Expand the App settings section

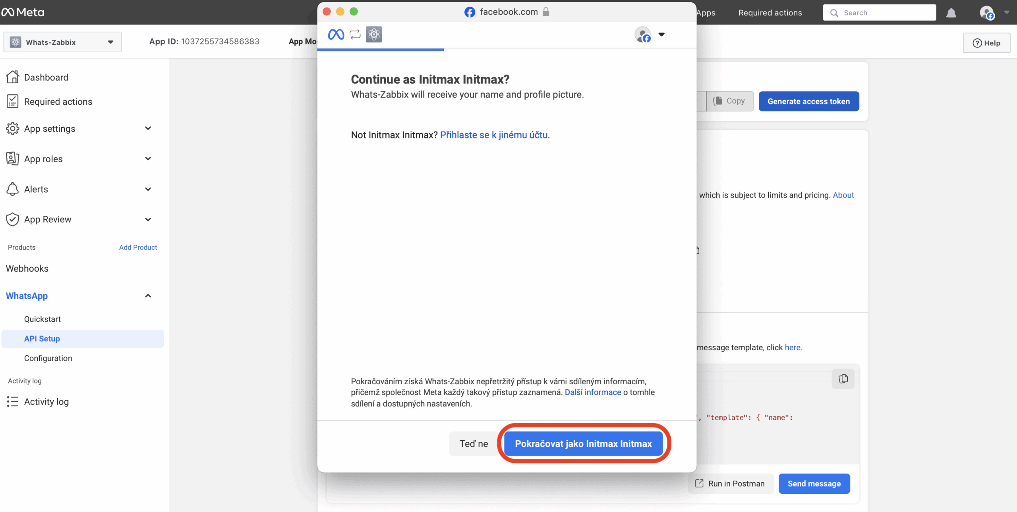tap(148, 128)
